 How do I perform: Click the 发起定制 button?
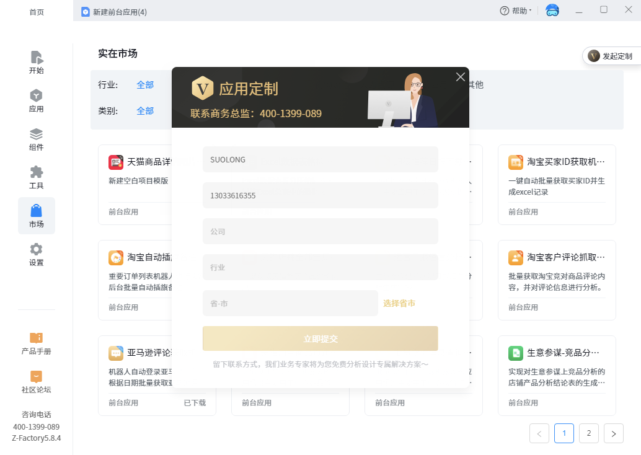point(611,56)
